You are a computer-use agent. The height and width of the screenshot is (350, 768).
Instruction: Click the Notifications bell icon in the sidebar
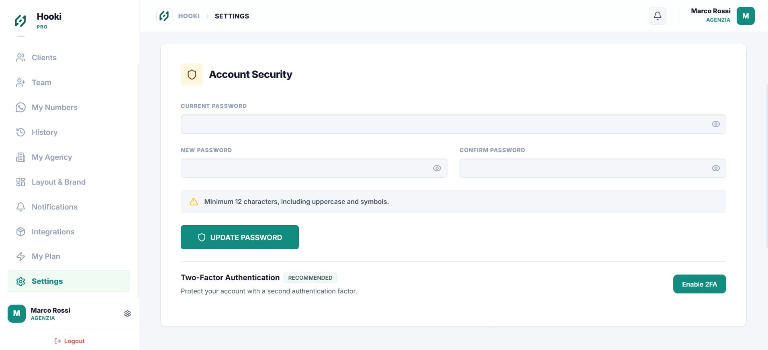coord(20,207)
